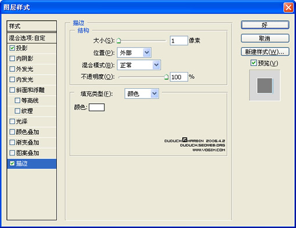
Task: Enable the 内发光 checkbox
Action: [x=12, y=79]
